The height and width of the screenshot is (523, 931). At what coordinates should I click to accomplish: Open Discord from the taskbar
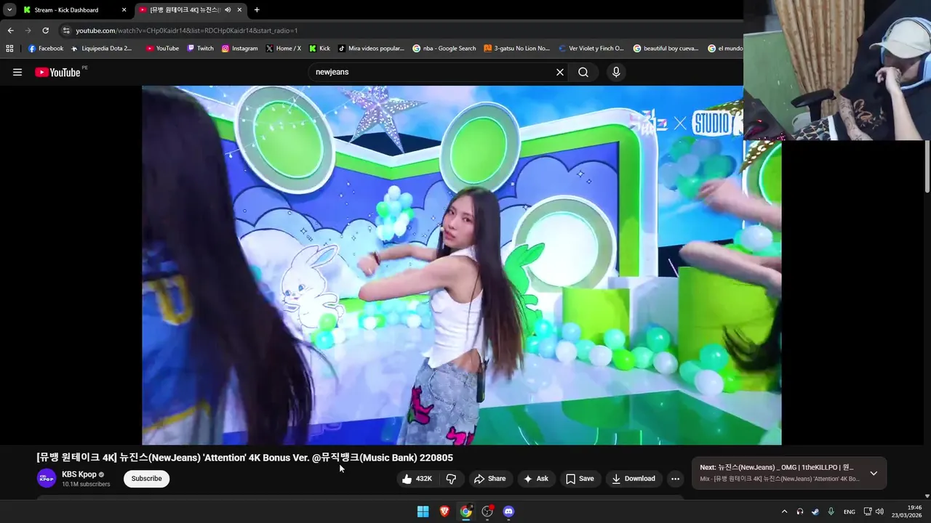tap(508, 511)
